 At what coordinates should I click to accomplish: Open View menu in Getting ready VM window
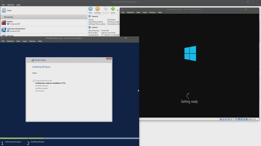point(138,12)
